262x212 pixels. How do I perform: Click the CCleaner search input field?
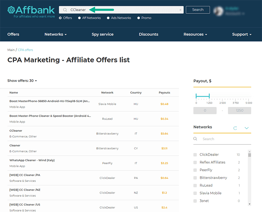coord(121,10)
